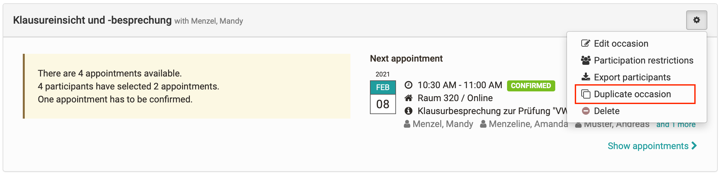Click the chevron next to Show appointments
Viewport: 721px width, 175px height.
[694, 146]
